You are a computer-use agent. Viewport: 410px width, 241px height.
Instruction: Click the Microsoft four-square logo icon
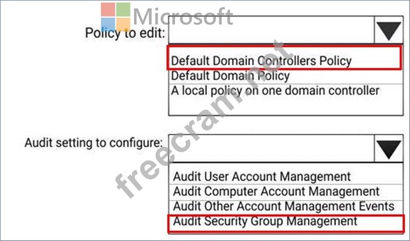point(116,17)
